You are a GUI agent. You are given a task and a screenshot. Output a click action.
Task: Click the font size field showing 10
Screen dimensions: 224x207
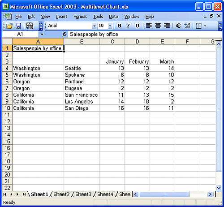(x=103, y=26)
